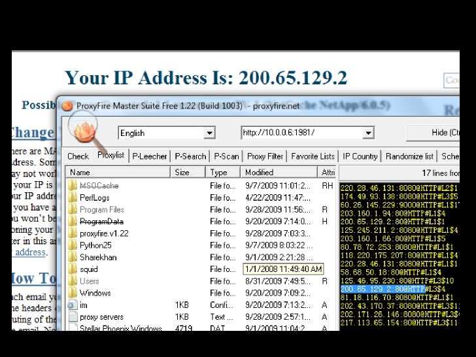Open the English language dropdown
Viewport: 476px width, 357px height.
pos(167,133)
